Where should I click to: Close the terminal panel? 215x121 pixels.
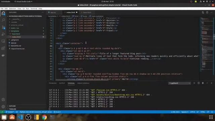(x=211, y=83)
